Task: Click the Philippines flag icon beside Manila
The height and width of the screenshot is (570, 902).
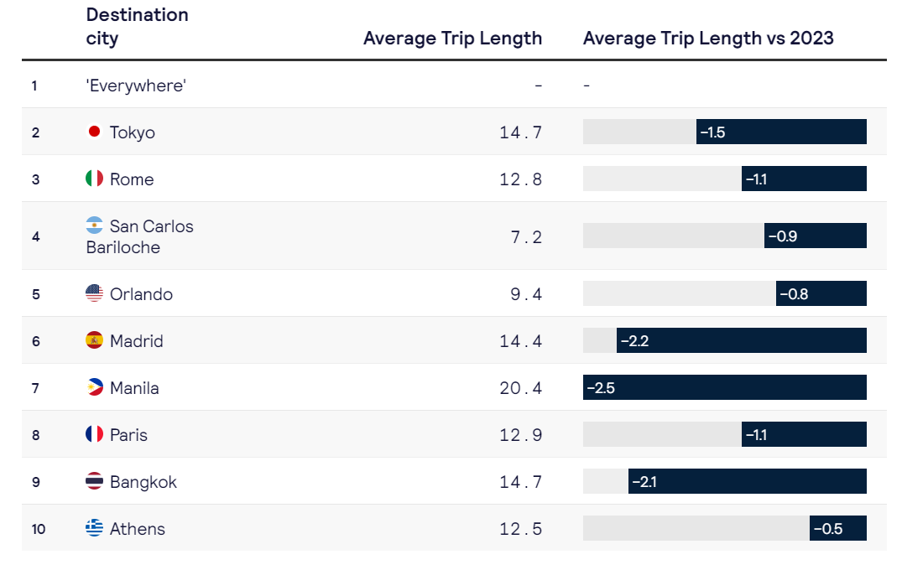Action: click(x=94, y=387)
